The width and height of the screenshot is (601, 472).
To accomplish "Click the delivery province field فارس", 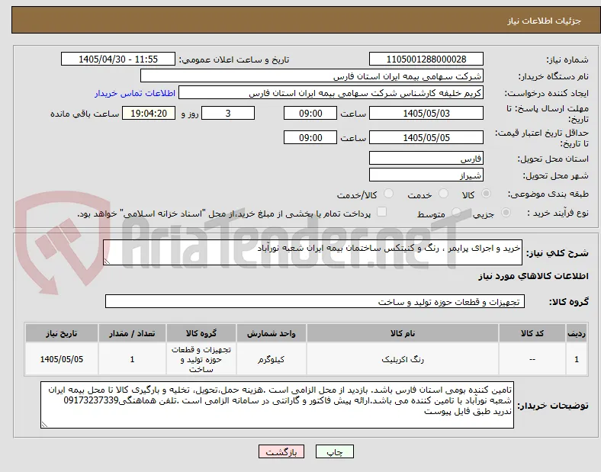I will 426,158.
